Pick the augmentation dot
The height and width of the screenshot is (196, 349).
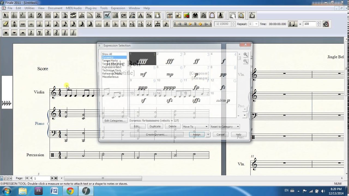pos(99,24)
